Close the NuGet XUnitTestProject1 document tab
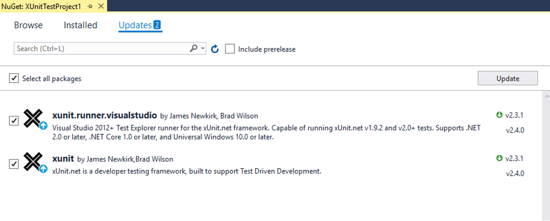This screenshot has height=221, width=550. [x=100, y=5]
